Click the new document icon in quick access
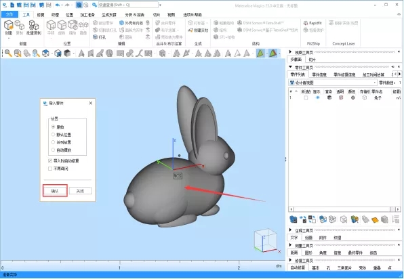The width and height of the screenshot is (404, 279). coord(12,5)
